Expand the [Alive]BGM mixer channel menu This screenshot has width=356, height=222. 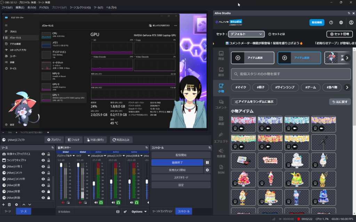105,156
